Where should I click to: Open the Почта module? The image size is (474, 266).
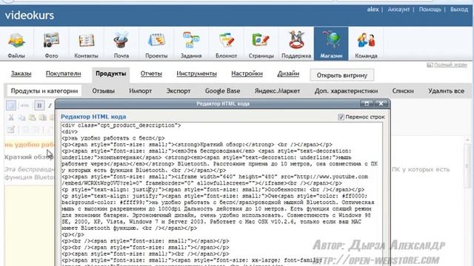[x=121, y=44]
